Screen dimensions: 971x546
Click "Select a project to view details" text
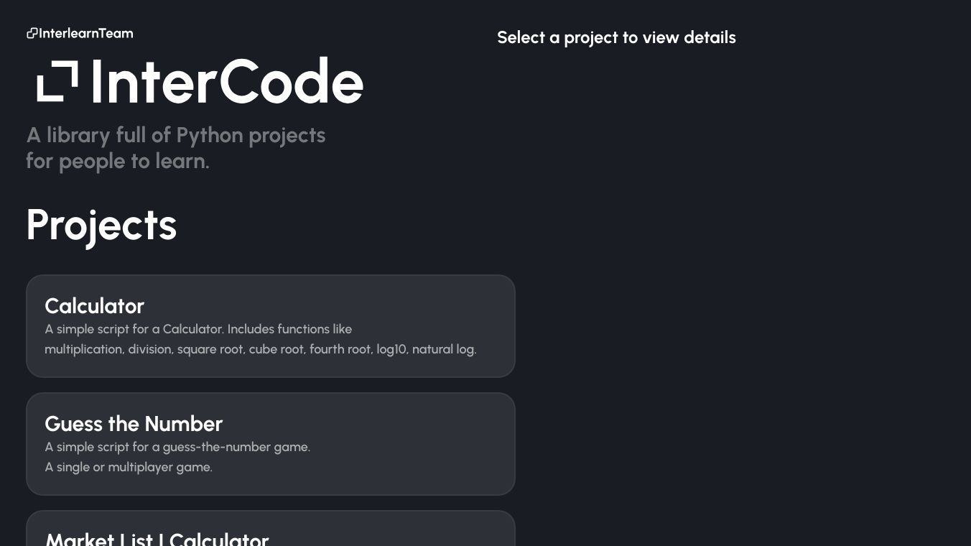pyautogui.click(x=616, y=37)
